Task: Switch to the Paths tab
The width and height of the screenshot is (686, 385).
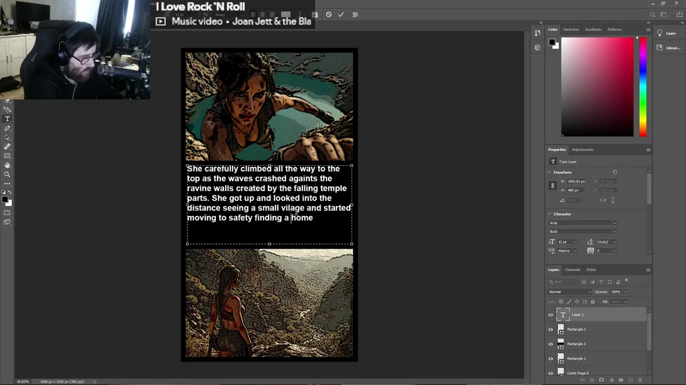Action: pyautogui.click(x=591, y=269)
